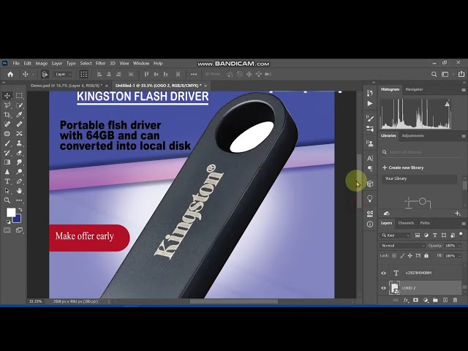This screenshot has width=468, height=351.
Task: Open the Paragraph panel icon
Action: pos(370,169)
